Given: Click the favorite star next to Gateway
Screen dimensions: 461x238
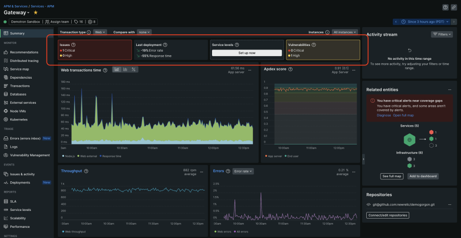Looking at the screenshot, I should tap(35, 12).
